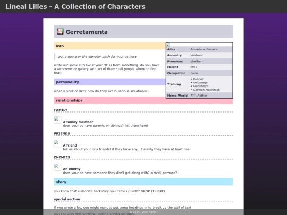Click the ENEMIES subheading
Screen dimensions: 287x215
[62, 157]
